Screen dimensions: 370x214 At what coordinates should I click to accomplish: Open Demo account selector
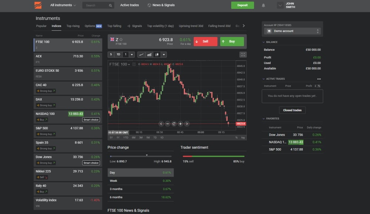(292, 31)
